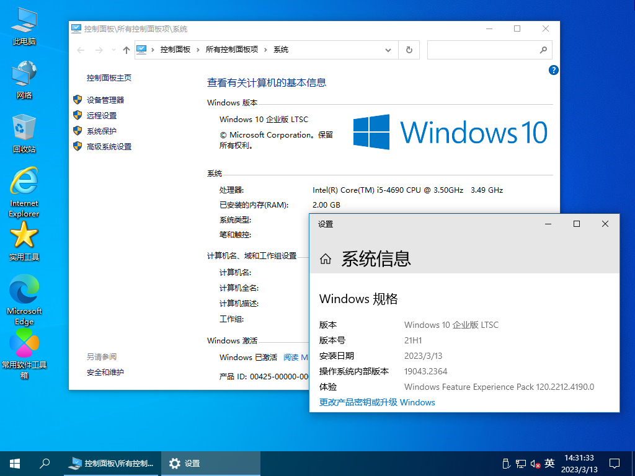Open 安全和维护 link
635x476 pixels.
coord(105,372)
